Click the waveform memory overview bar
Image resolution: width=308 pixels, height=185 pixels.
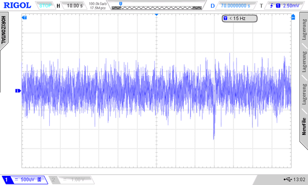click(x=157, y=8)
